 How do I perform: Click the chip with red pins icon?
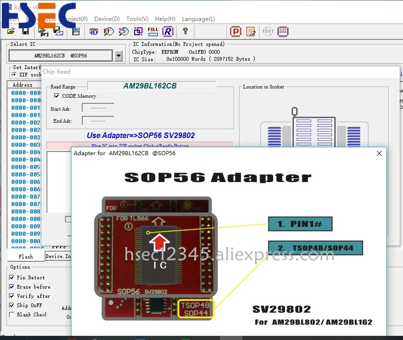pos(283,31)
